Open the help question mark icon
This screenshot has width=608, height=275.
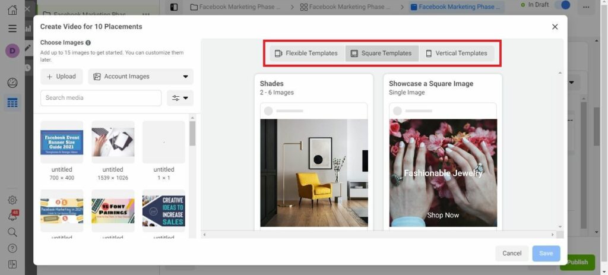click(12, 248)
